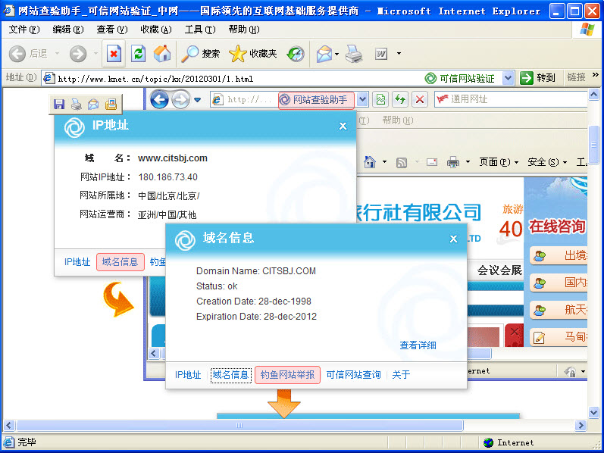Click 会议会展 navigation item

pos(499,270)
